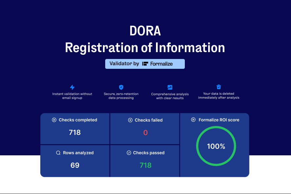
Task: Click 'Your data is deleted immediately' text
Action: [x=219, y=96]
